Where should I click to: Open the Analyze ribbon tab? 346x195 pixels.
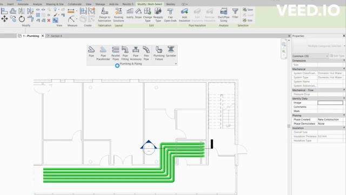point(37,4)
